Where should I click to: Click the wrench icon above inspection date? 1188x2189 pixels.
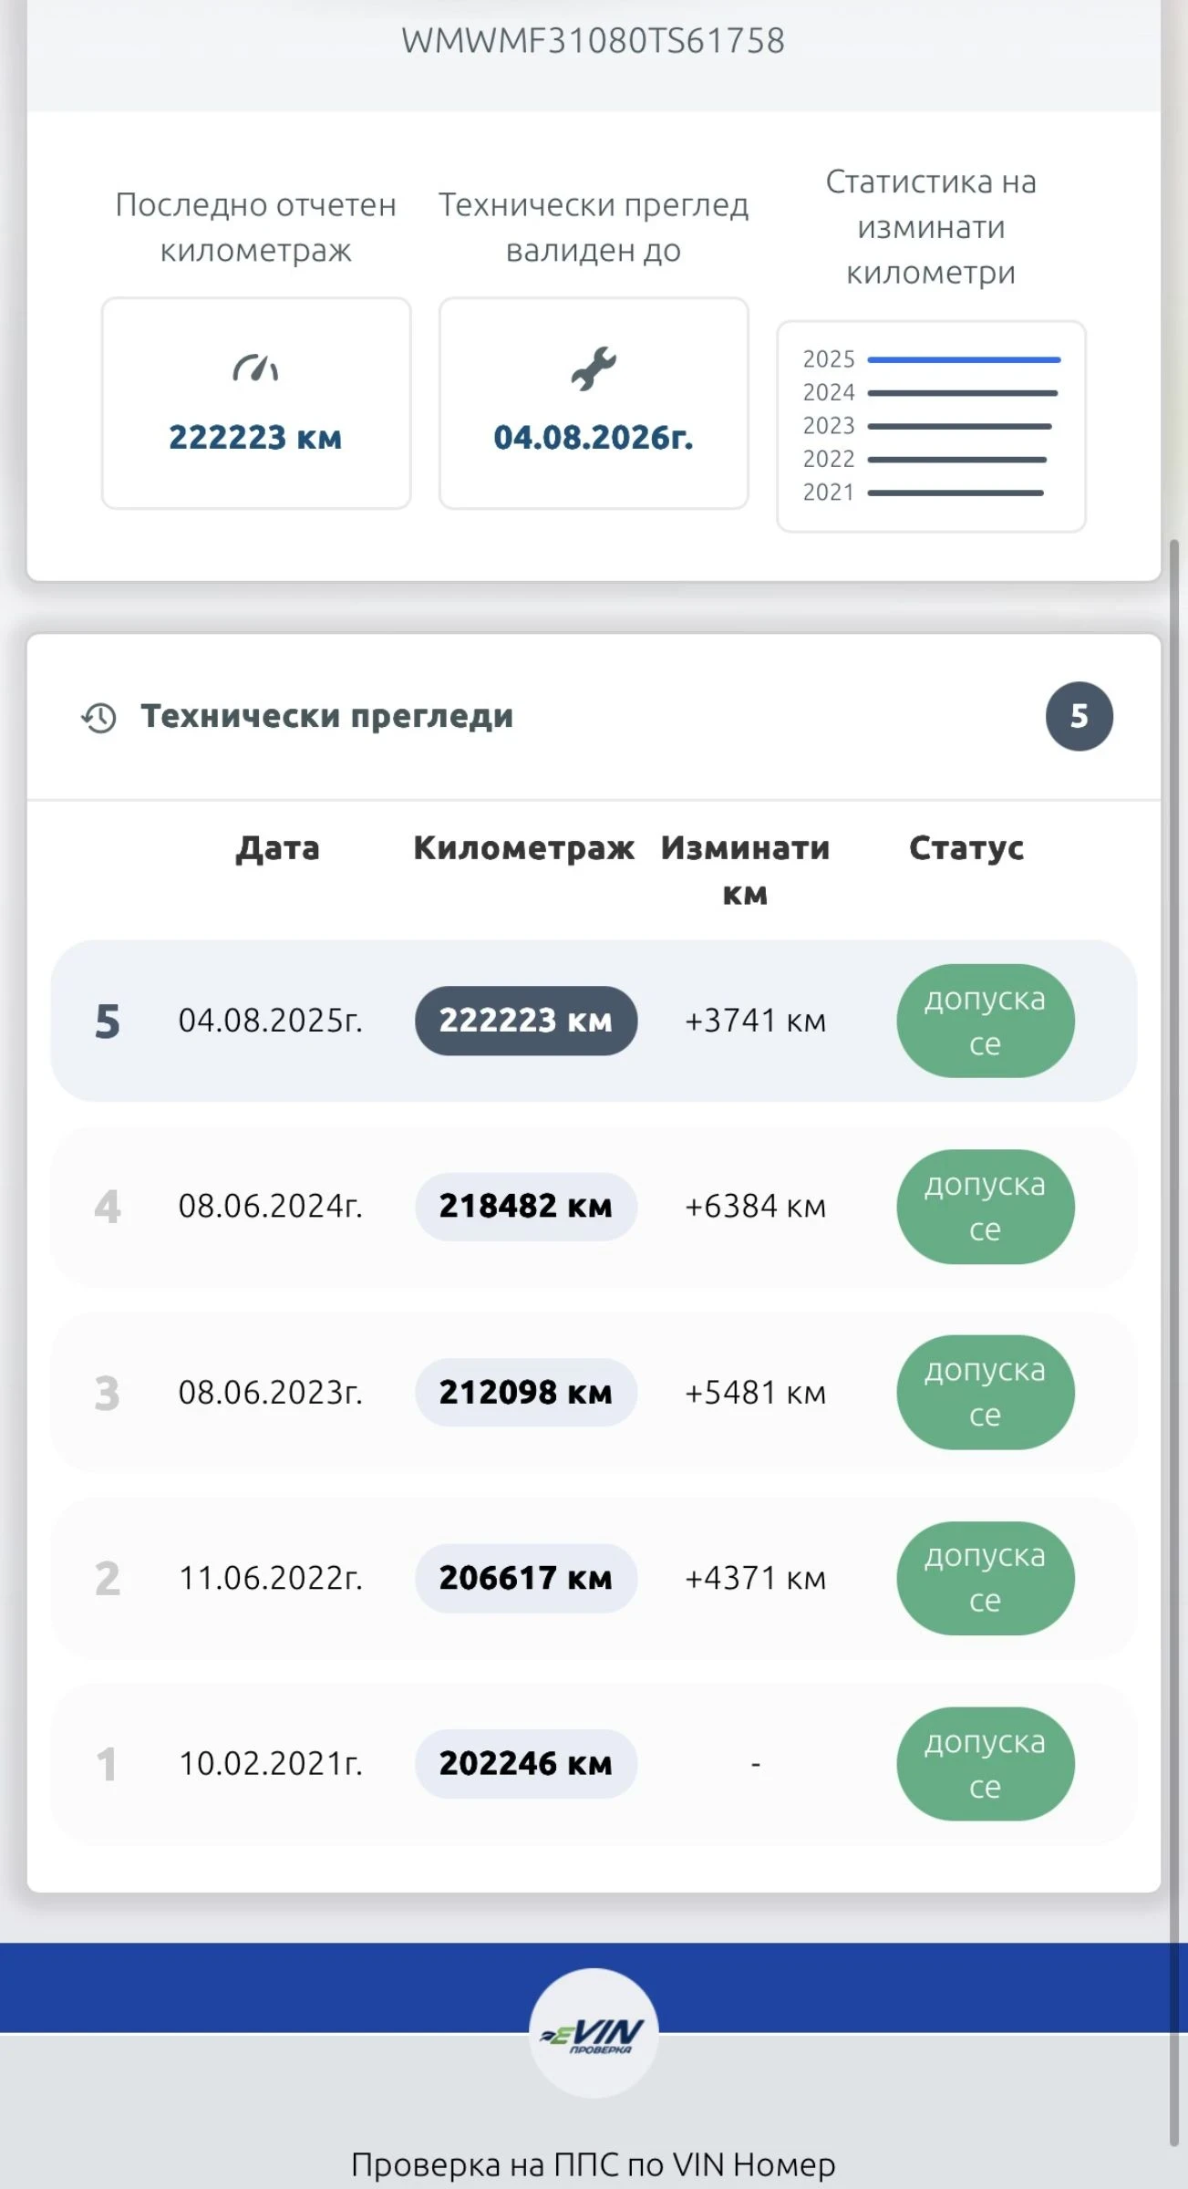point(594,369)
